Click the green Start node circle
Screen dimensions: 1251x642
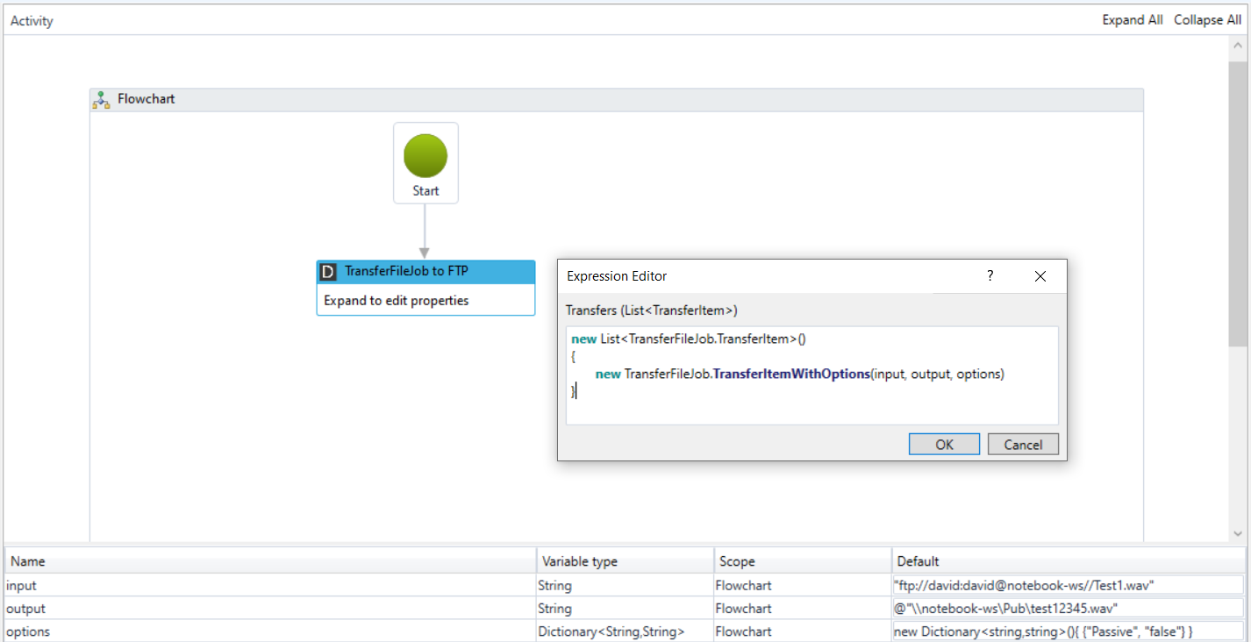425,157
